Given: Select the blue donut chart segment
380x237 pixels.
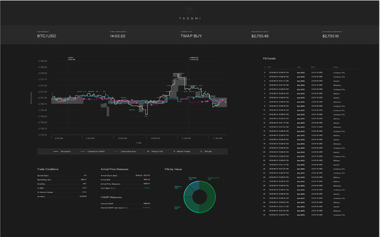Looking at the screenshot, I should click(x=195, y=185).
